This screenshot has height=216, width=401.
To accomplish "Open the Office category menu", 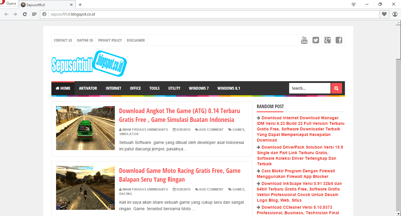I will [135, 88].
